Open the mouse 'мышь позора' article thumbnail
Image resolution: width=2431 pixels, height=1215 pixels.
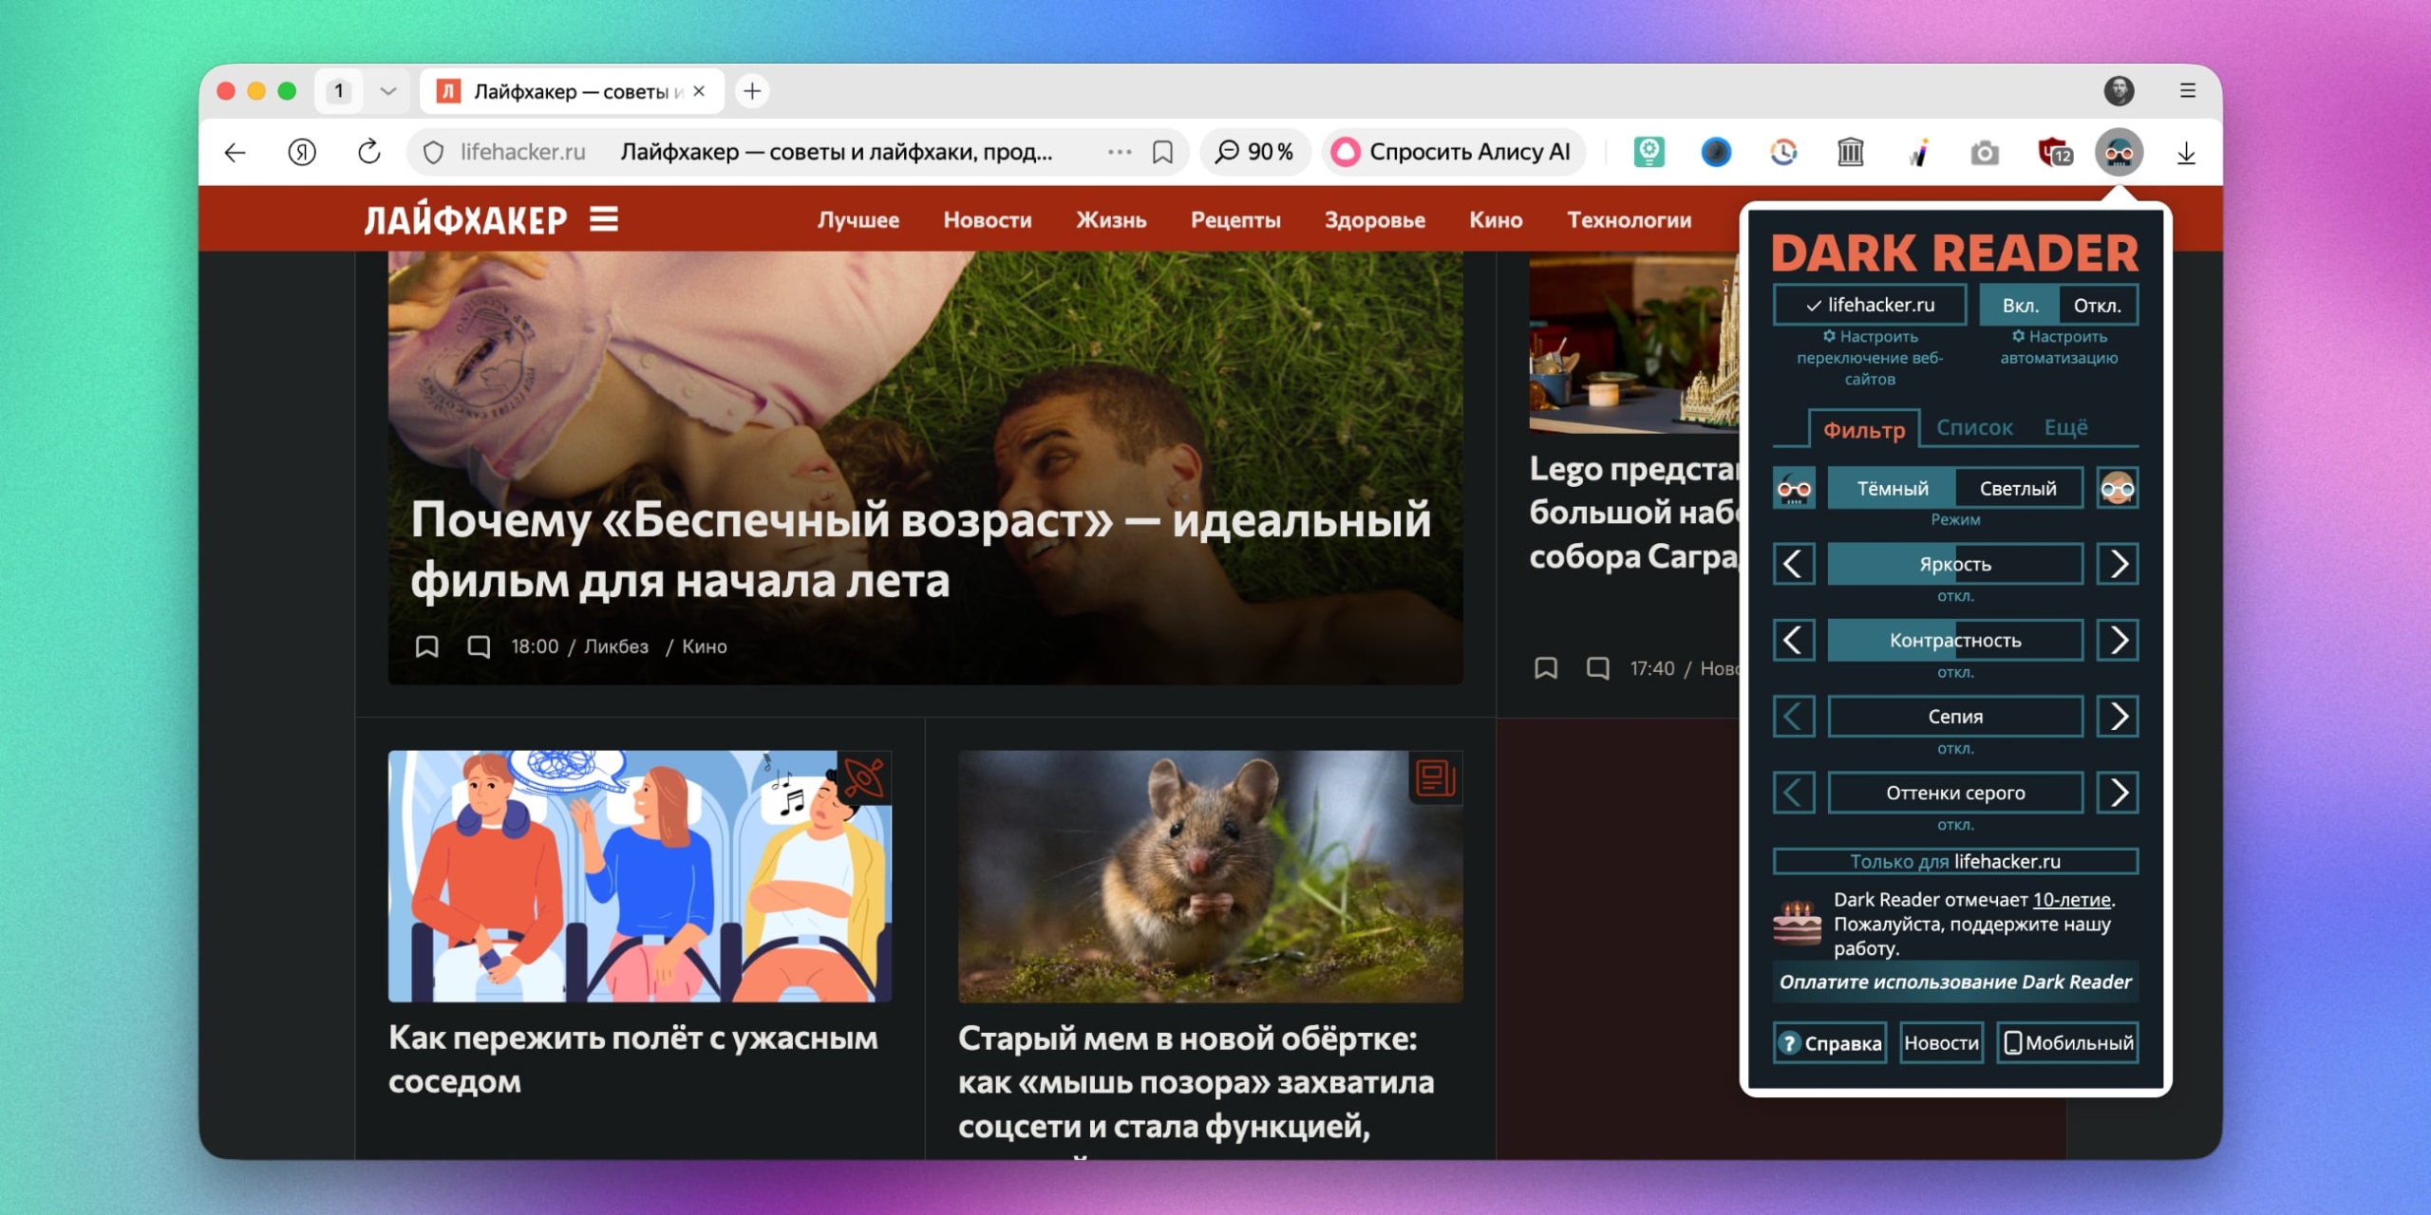point(1210,876)
